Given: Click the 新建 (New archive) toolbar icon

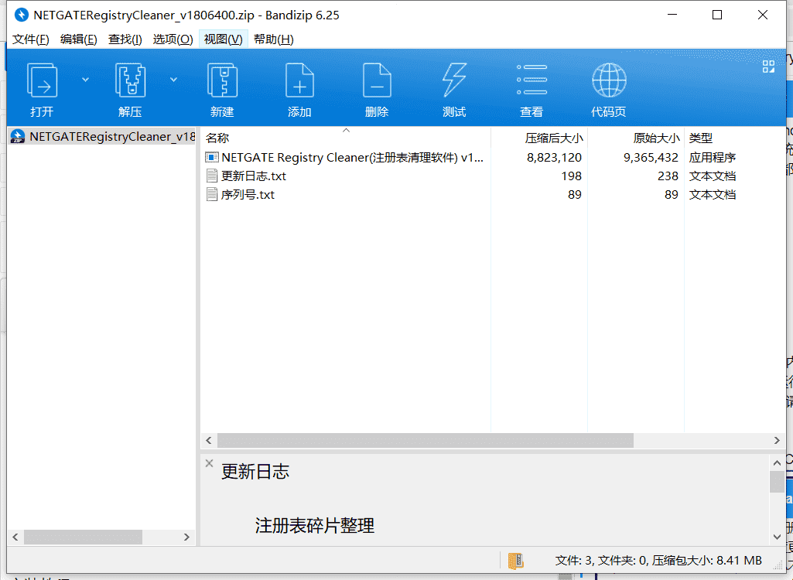Looking at the screenshot, I should tap(223, 80).
